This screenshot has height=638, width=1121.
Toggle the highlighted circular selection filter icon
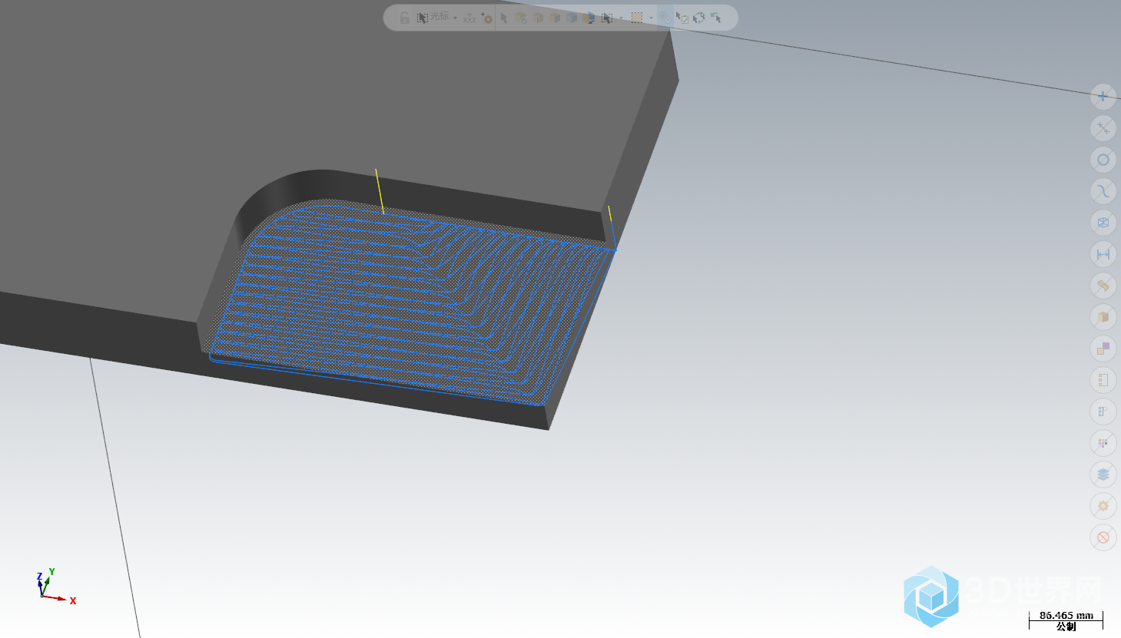pos(665,18)
